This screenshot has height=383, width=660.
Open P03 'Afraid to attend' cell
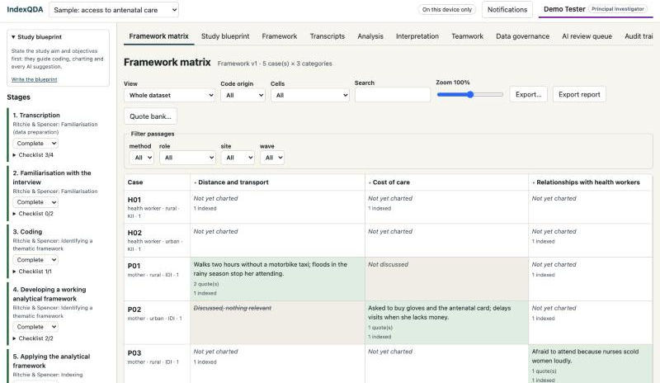tap(591, 364)
